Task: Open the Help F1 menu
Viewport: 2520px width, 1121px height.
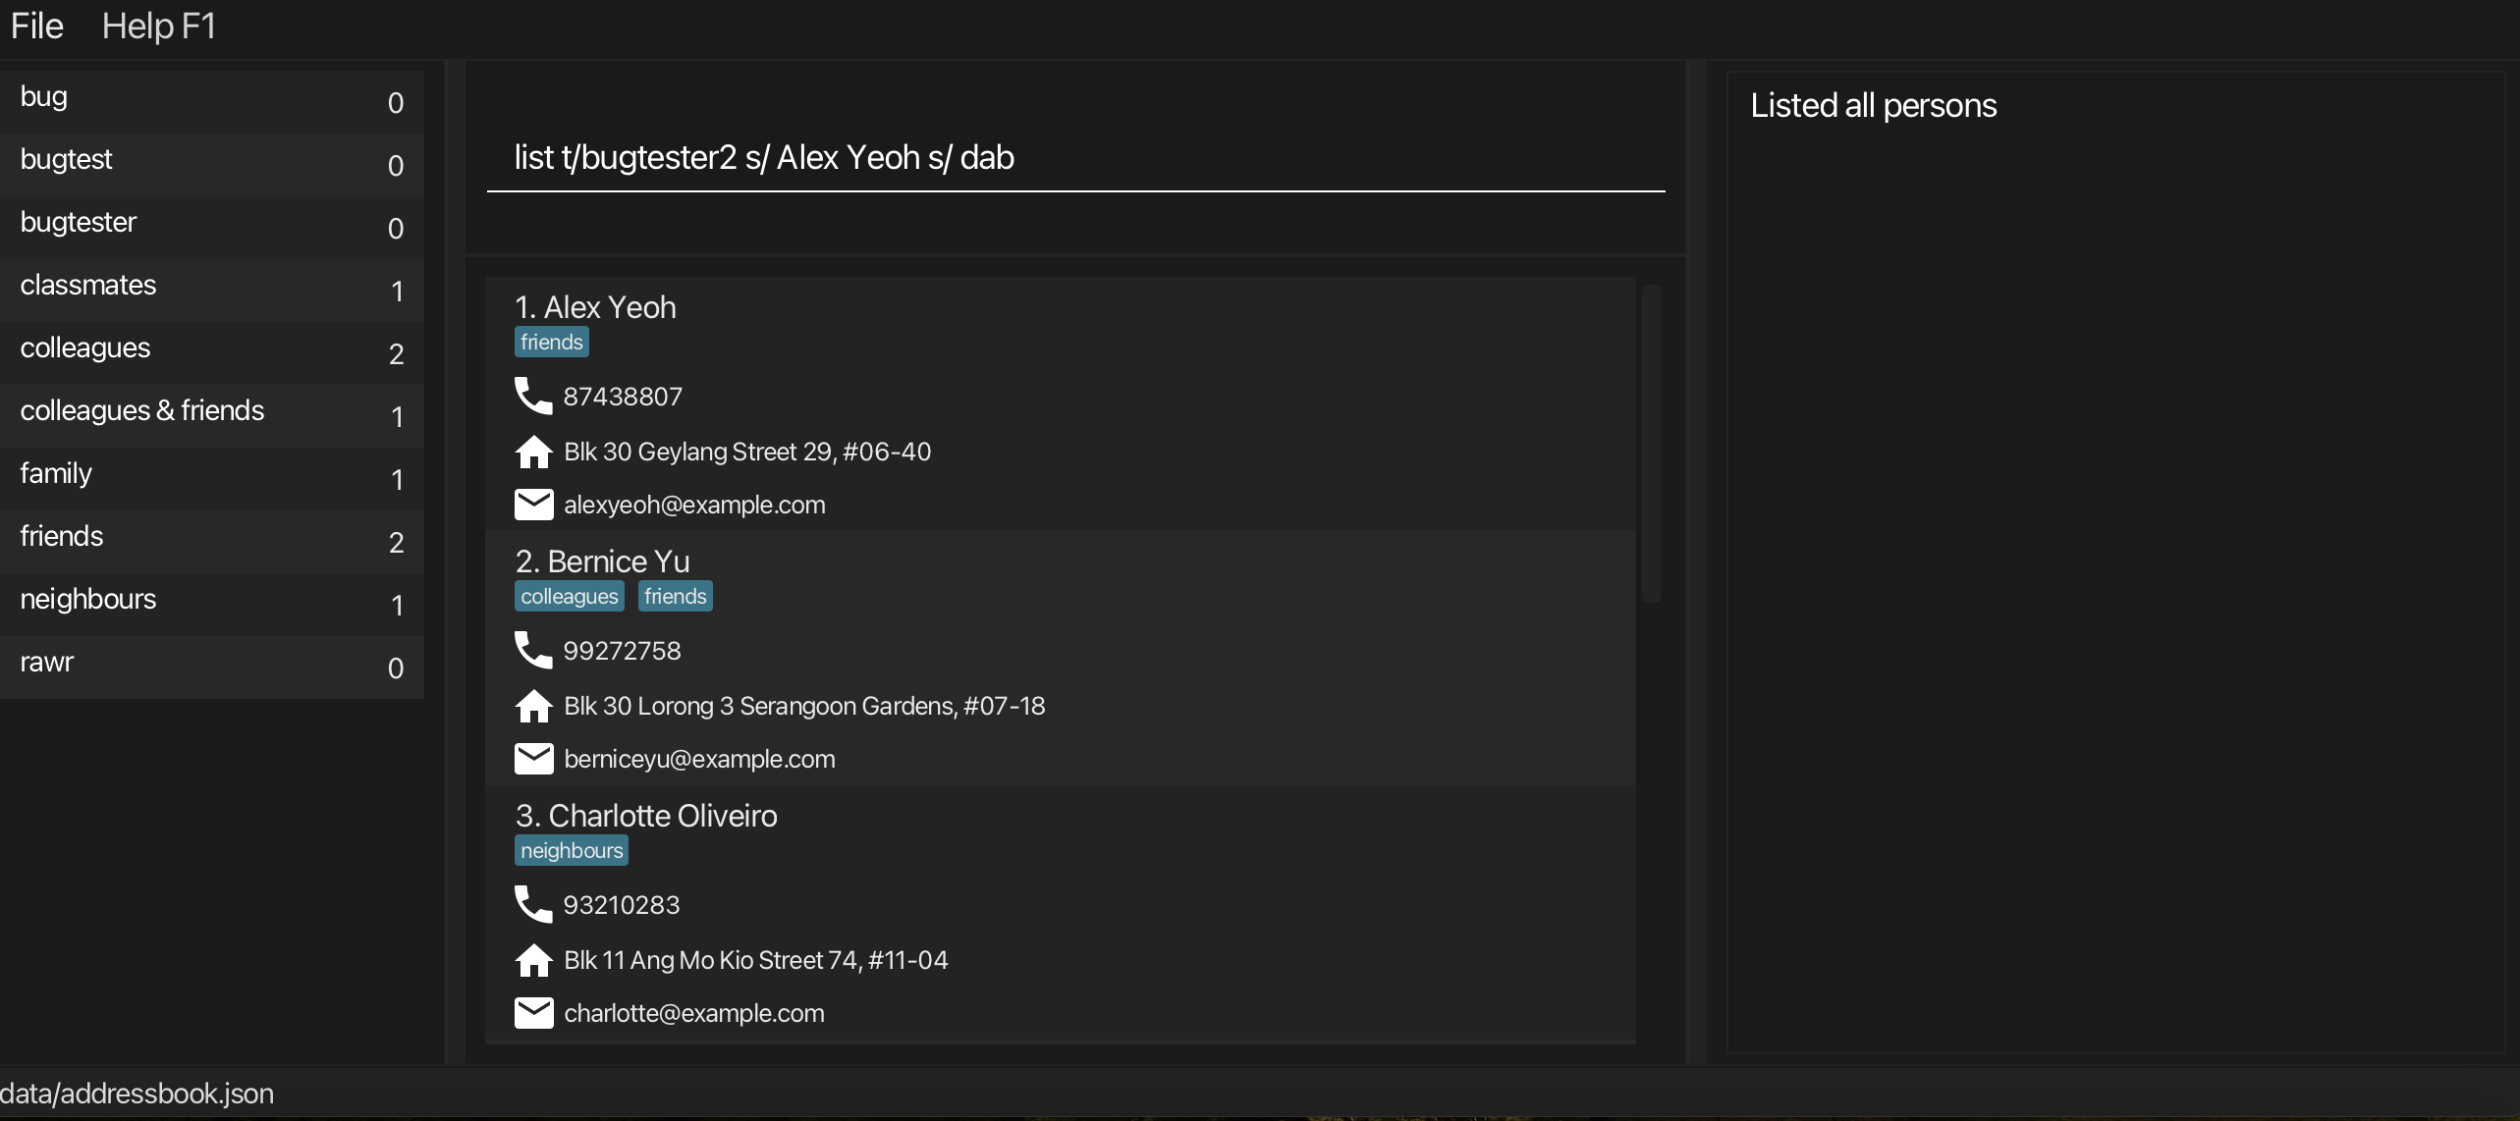Action: (158, 27)
